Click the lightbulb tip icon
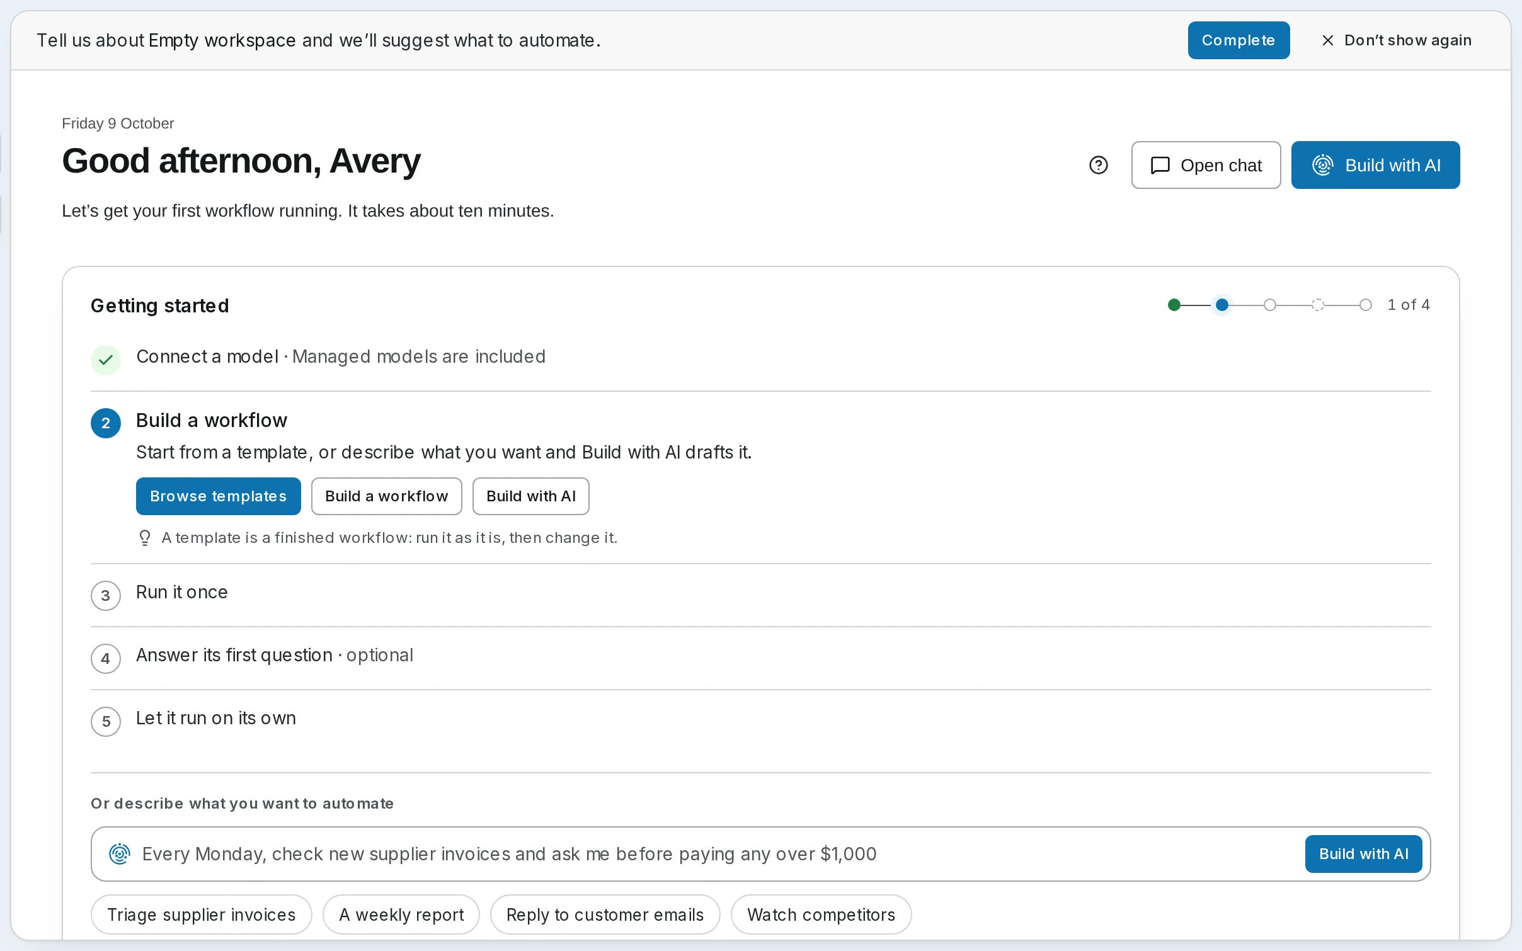This screenshot has width=1522, height=951. click(x=145, y=538)
